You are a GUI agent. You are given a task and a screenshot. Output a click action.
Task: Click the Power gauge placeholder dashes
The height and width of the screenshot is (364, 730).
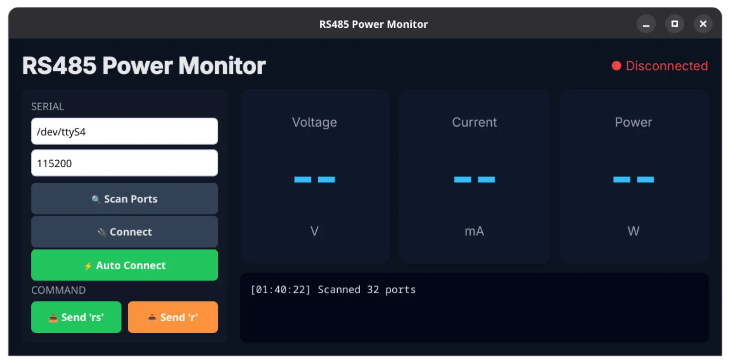click(633, 180)
